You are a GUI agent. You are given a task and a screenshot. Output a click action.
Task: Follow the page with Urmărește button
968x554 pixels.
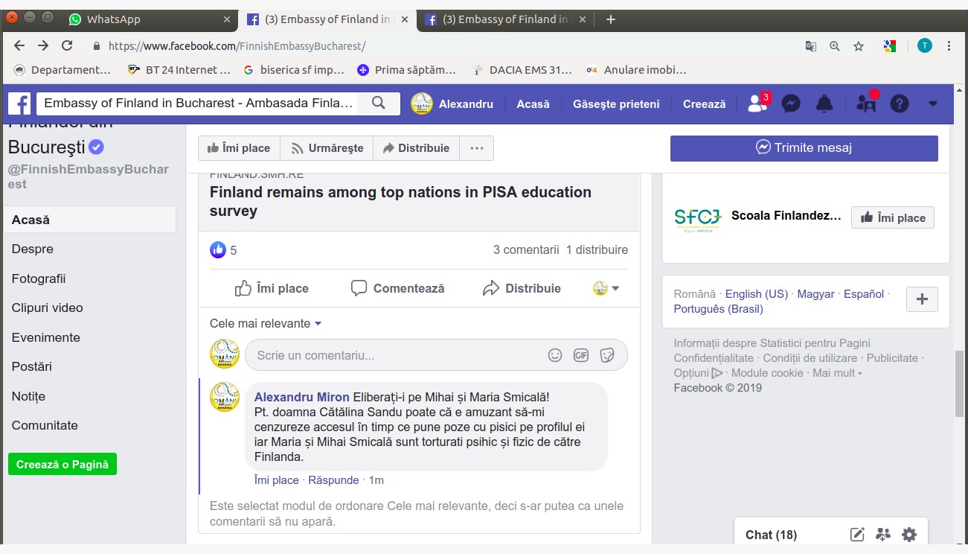coord(327,148)
